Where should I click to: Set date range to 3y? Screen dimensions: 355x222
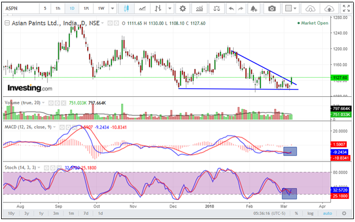[27, 213]
